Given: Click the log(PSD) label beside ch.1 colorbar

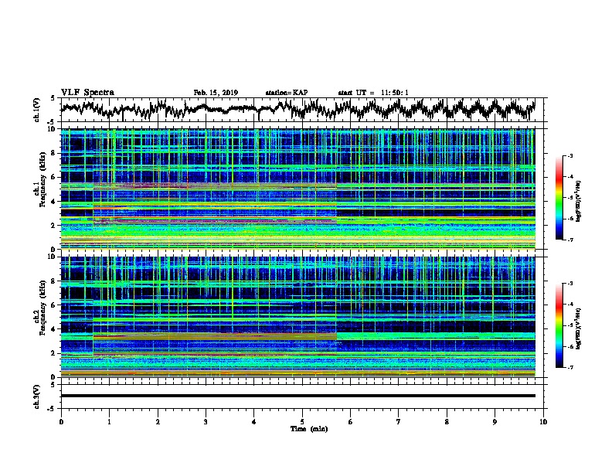Looking at the screenshot, I should coord(579,202).
